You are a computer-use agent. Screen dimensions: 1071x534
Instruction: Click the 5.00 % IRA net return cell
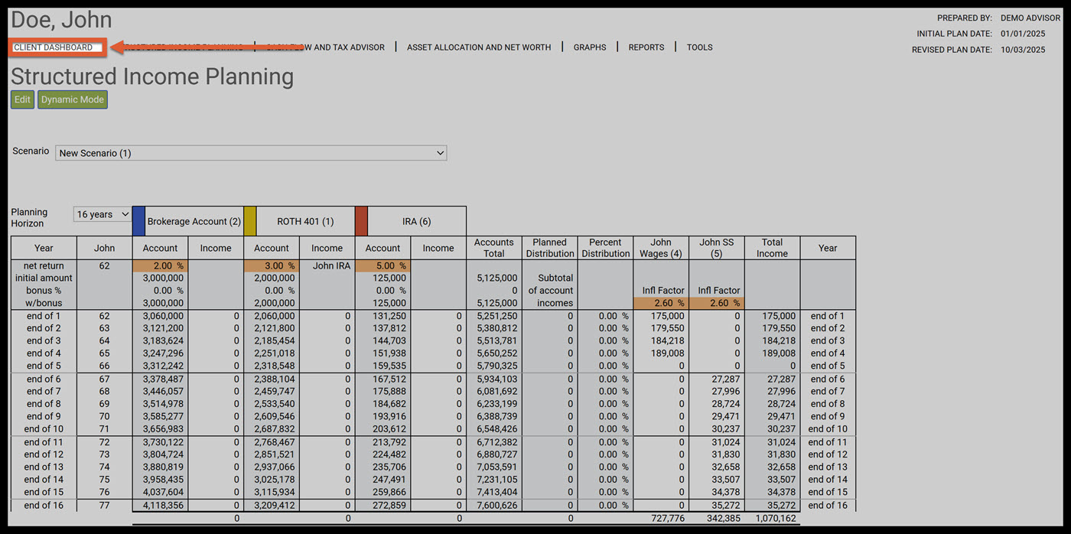tap(382, 266)
